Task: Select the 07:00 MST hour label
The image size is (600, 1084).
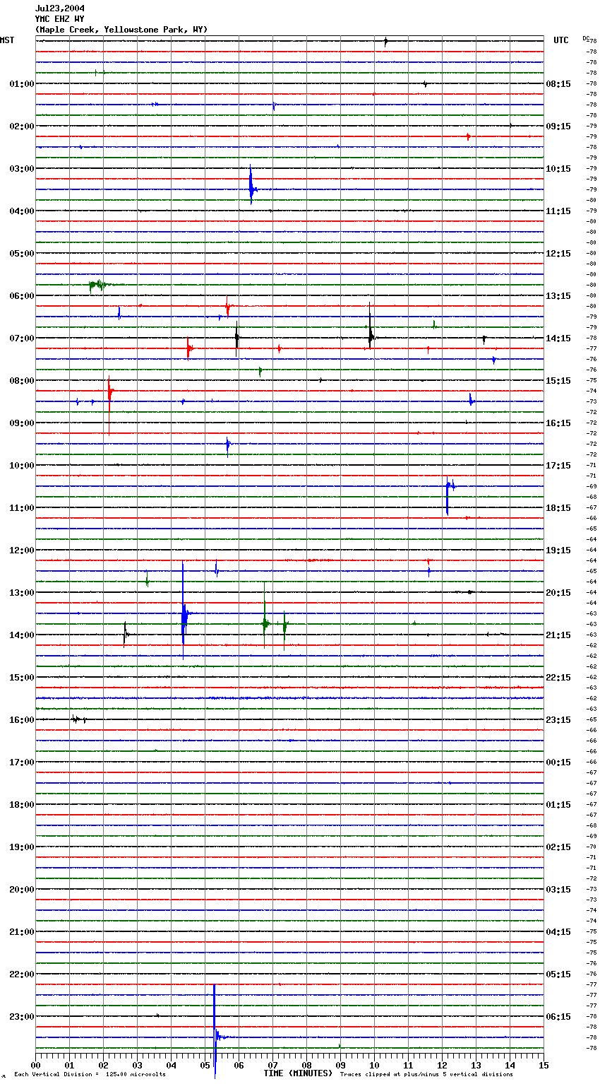Action: pos(22,338)
